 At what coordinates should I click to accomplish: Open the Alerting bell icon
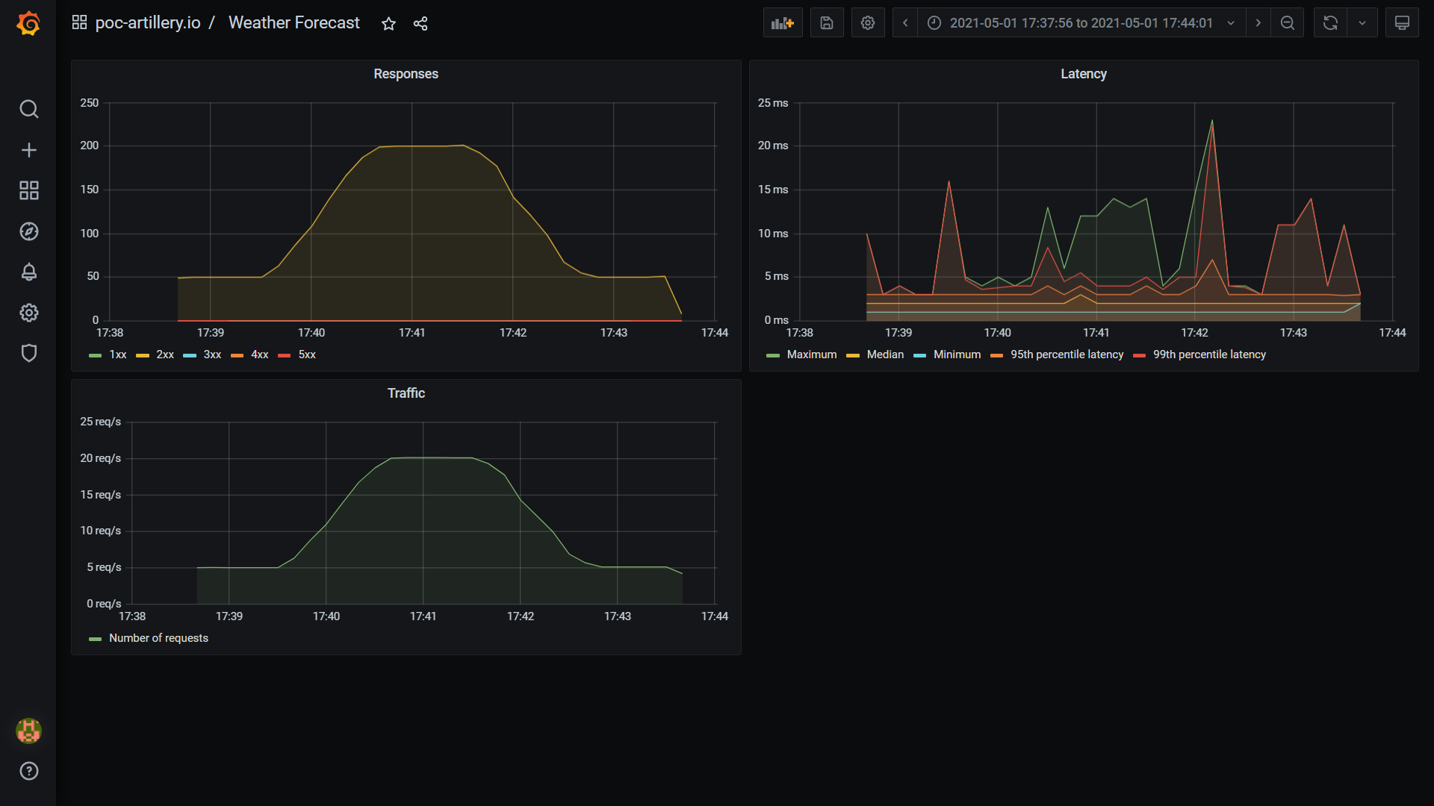coord(28,272)
